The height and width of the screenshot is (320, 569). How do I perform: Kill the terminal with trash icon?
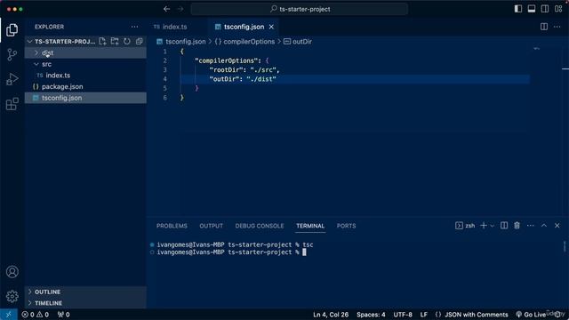(x=517, y=226)
